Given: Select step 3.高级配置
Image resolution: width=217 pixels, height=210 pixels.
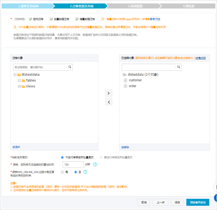Looking at the screenshot, I should 135,6.
